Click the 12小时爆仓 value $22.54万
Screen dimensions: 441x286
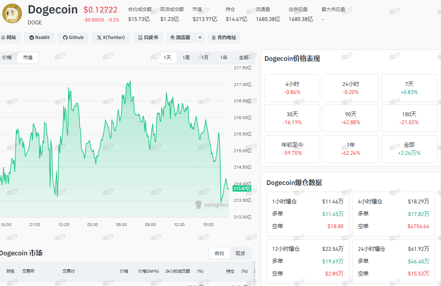(x=333, y=249)
